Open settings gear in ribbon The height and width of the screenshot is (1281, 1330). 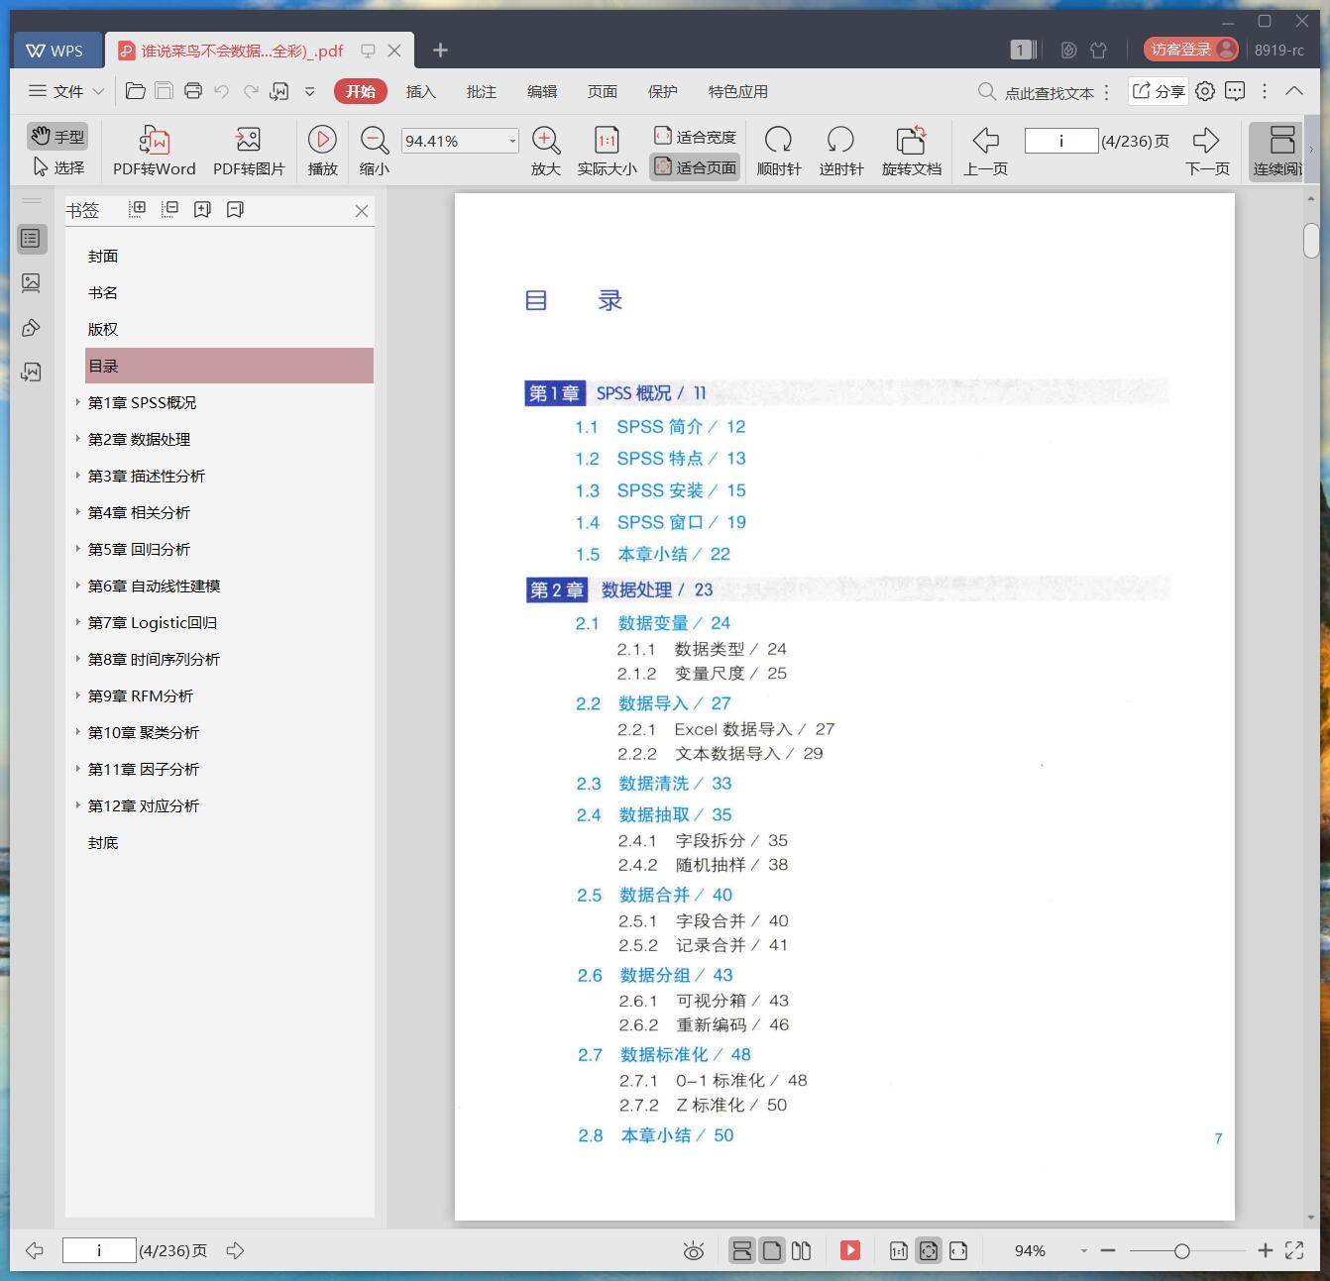pyautogui.click(x=1205, y=91)
